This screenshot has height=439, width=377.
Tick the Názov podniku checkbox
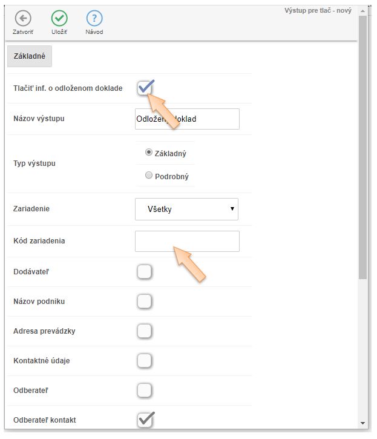[144, 301]
